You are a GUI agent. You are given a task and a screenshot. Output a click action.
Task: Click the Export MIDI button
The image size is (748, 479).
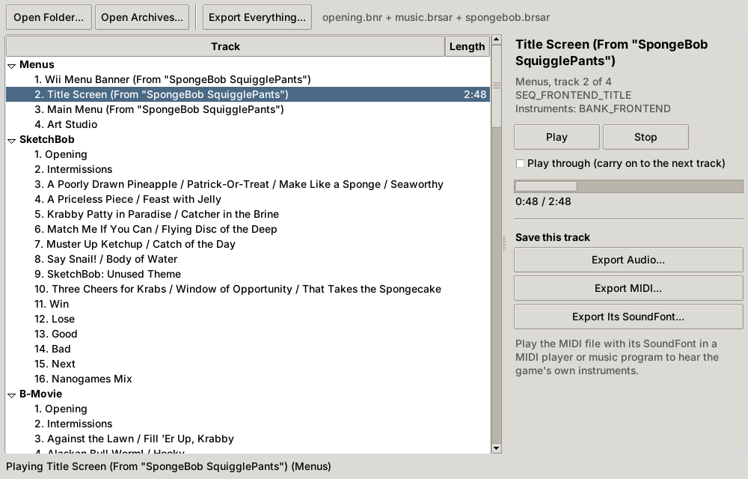[628, 289]
